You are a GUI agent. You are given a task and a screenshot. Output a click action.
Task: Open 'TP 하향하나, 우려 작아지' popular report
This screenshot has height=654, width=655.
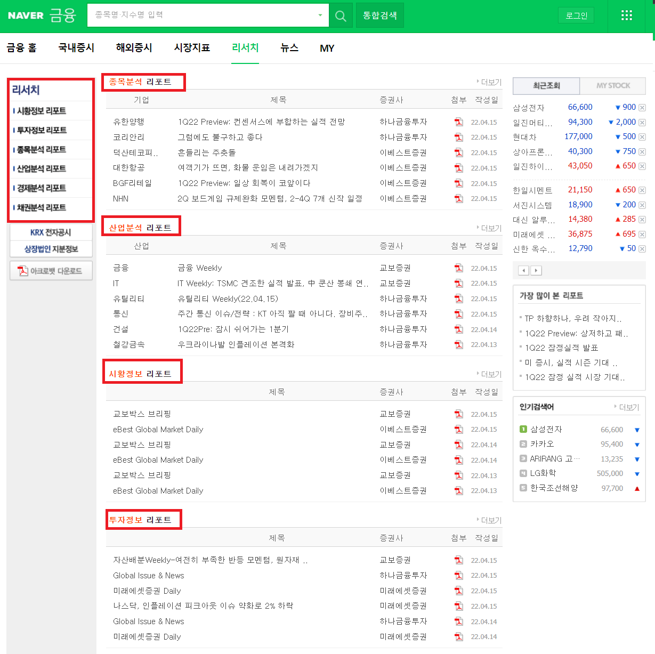pos(573,319)
